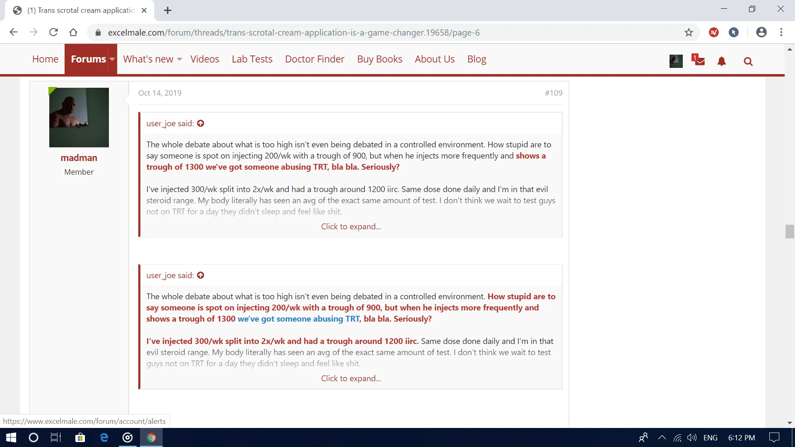Go to Doctor Finder page
The image size is (795, 447).
[315, 59]
